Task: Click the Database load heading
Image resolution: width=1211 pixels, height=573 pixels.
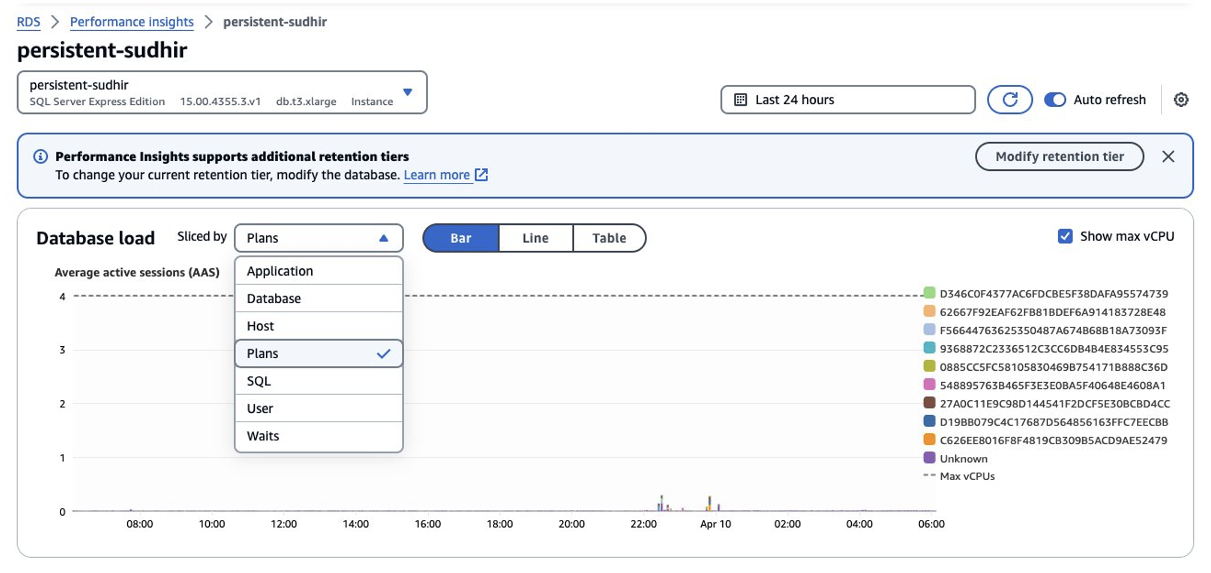Action: pos(95,238)
